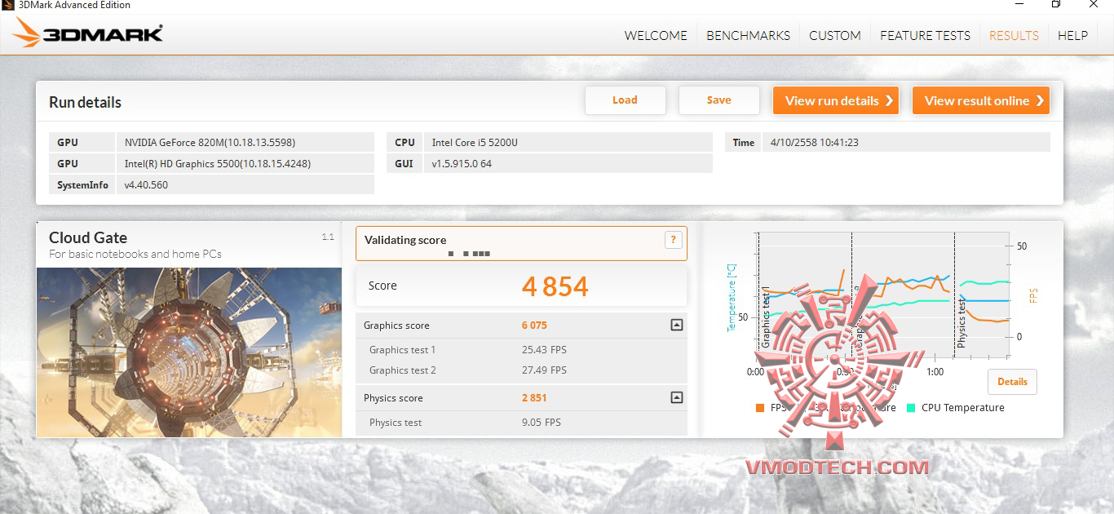
Task: Minimize the 3DMark window
Action: point(1019,5)
